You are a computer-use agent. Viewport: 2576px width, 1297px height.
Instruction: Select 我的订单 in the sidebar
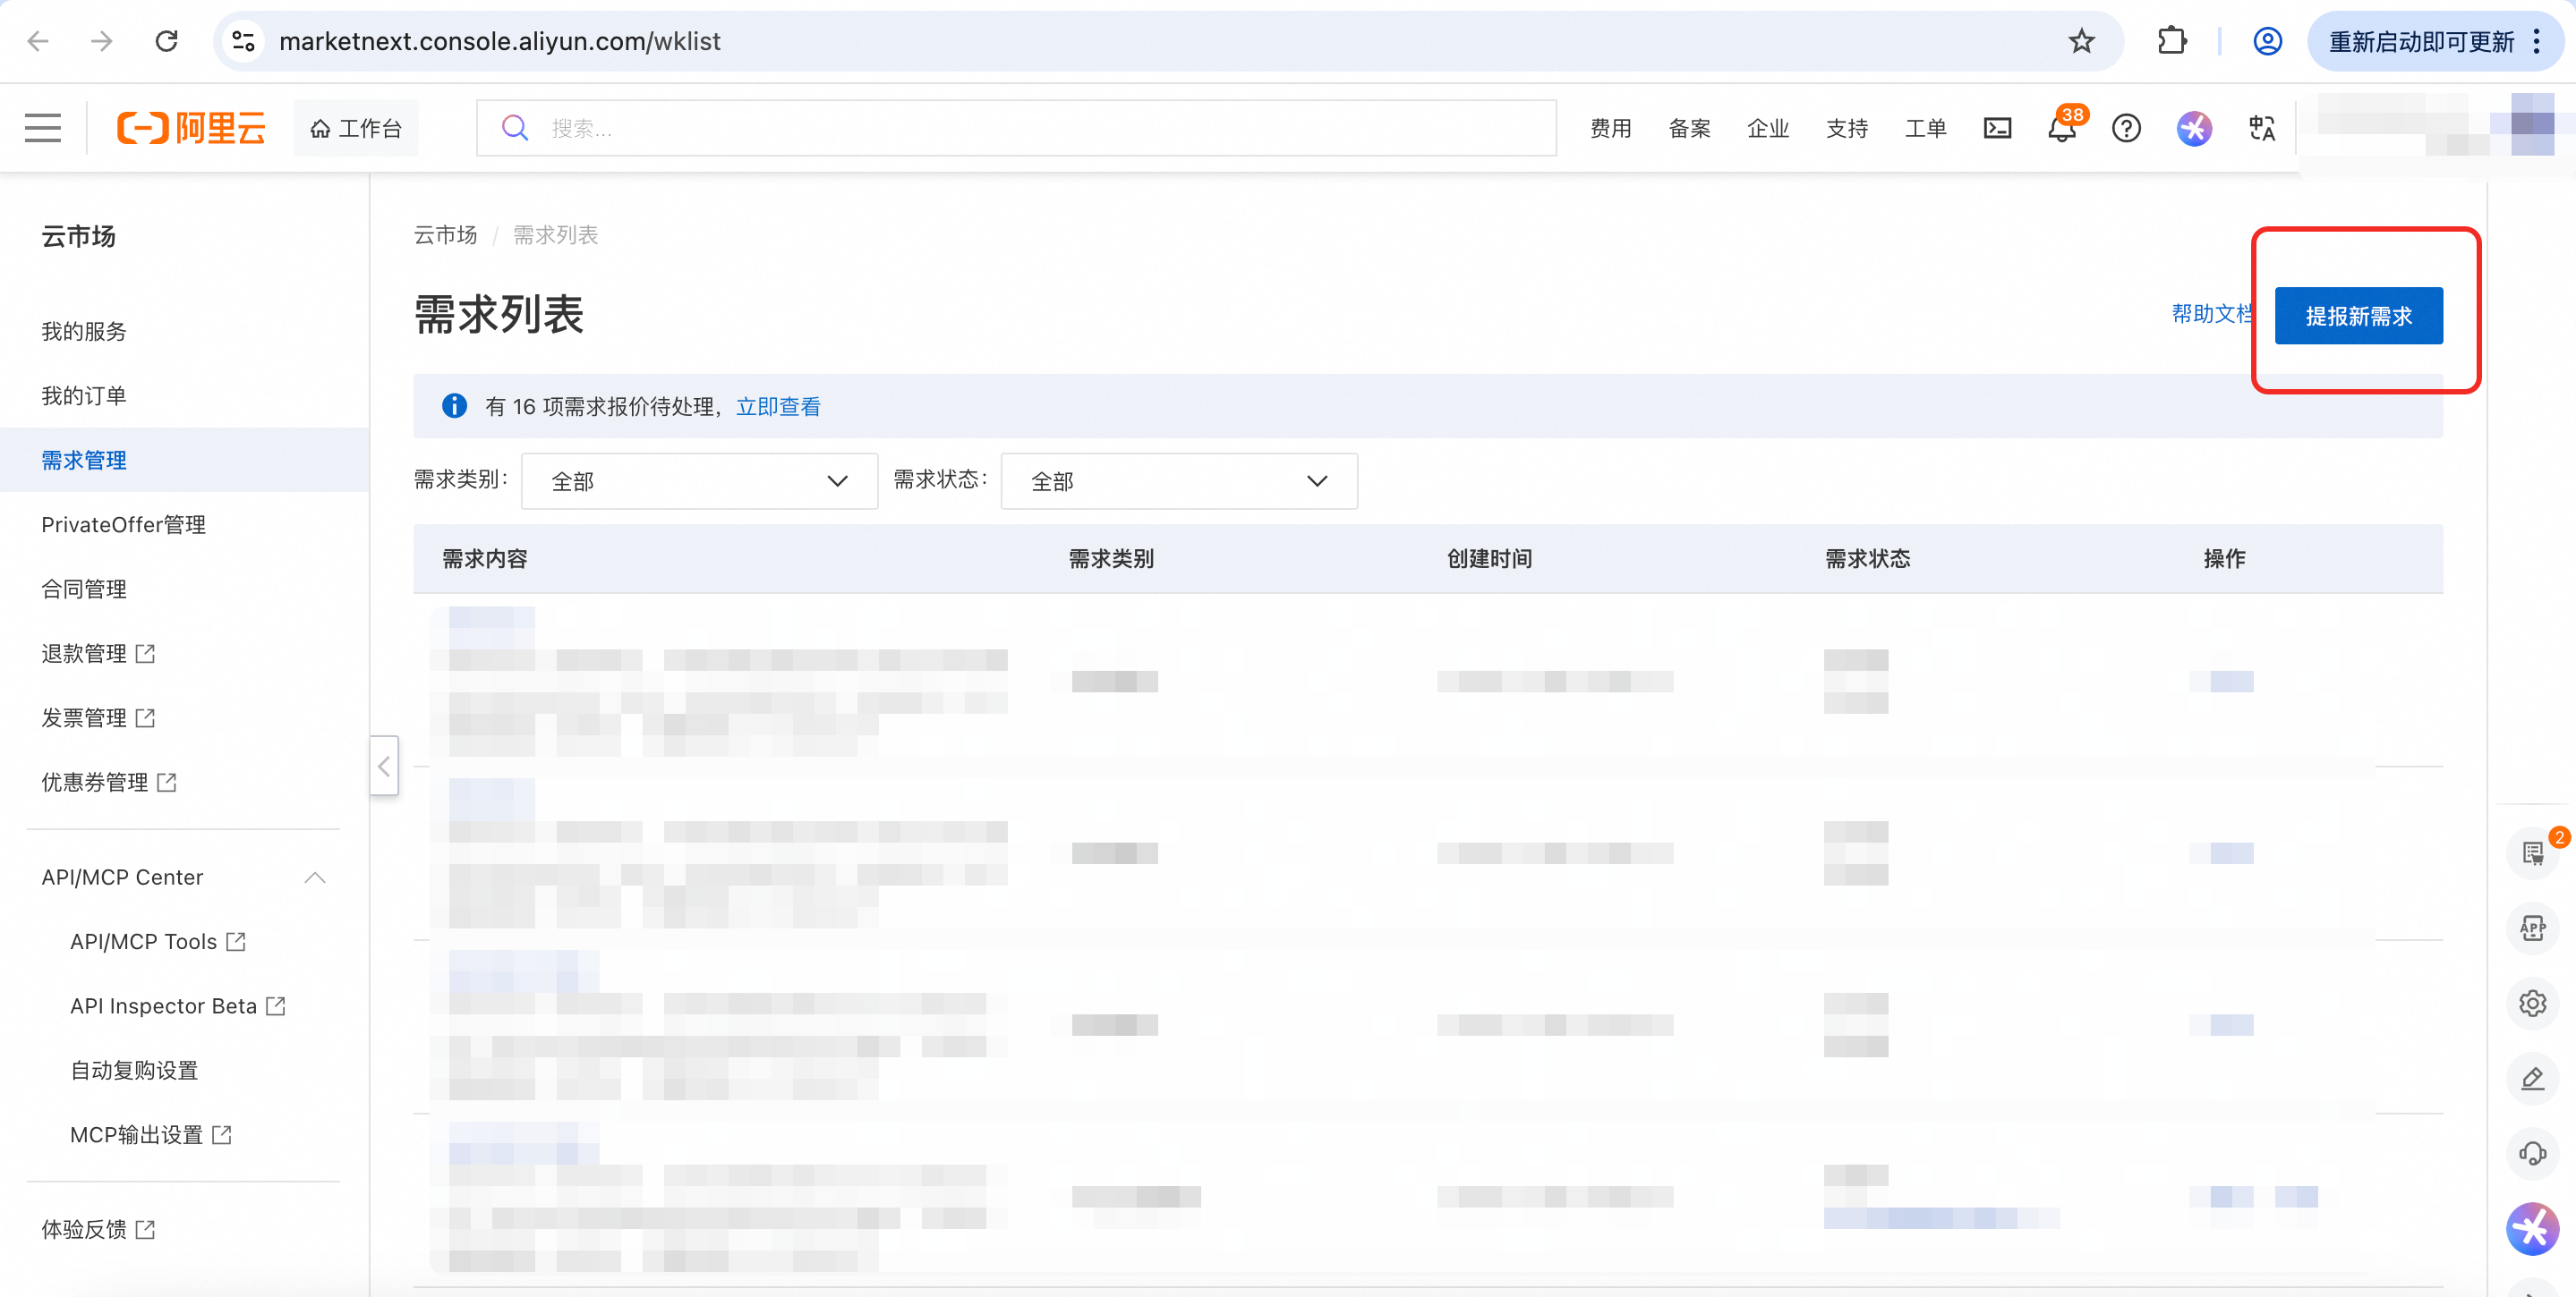point(84,395)
